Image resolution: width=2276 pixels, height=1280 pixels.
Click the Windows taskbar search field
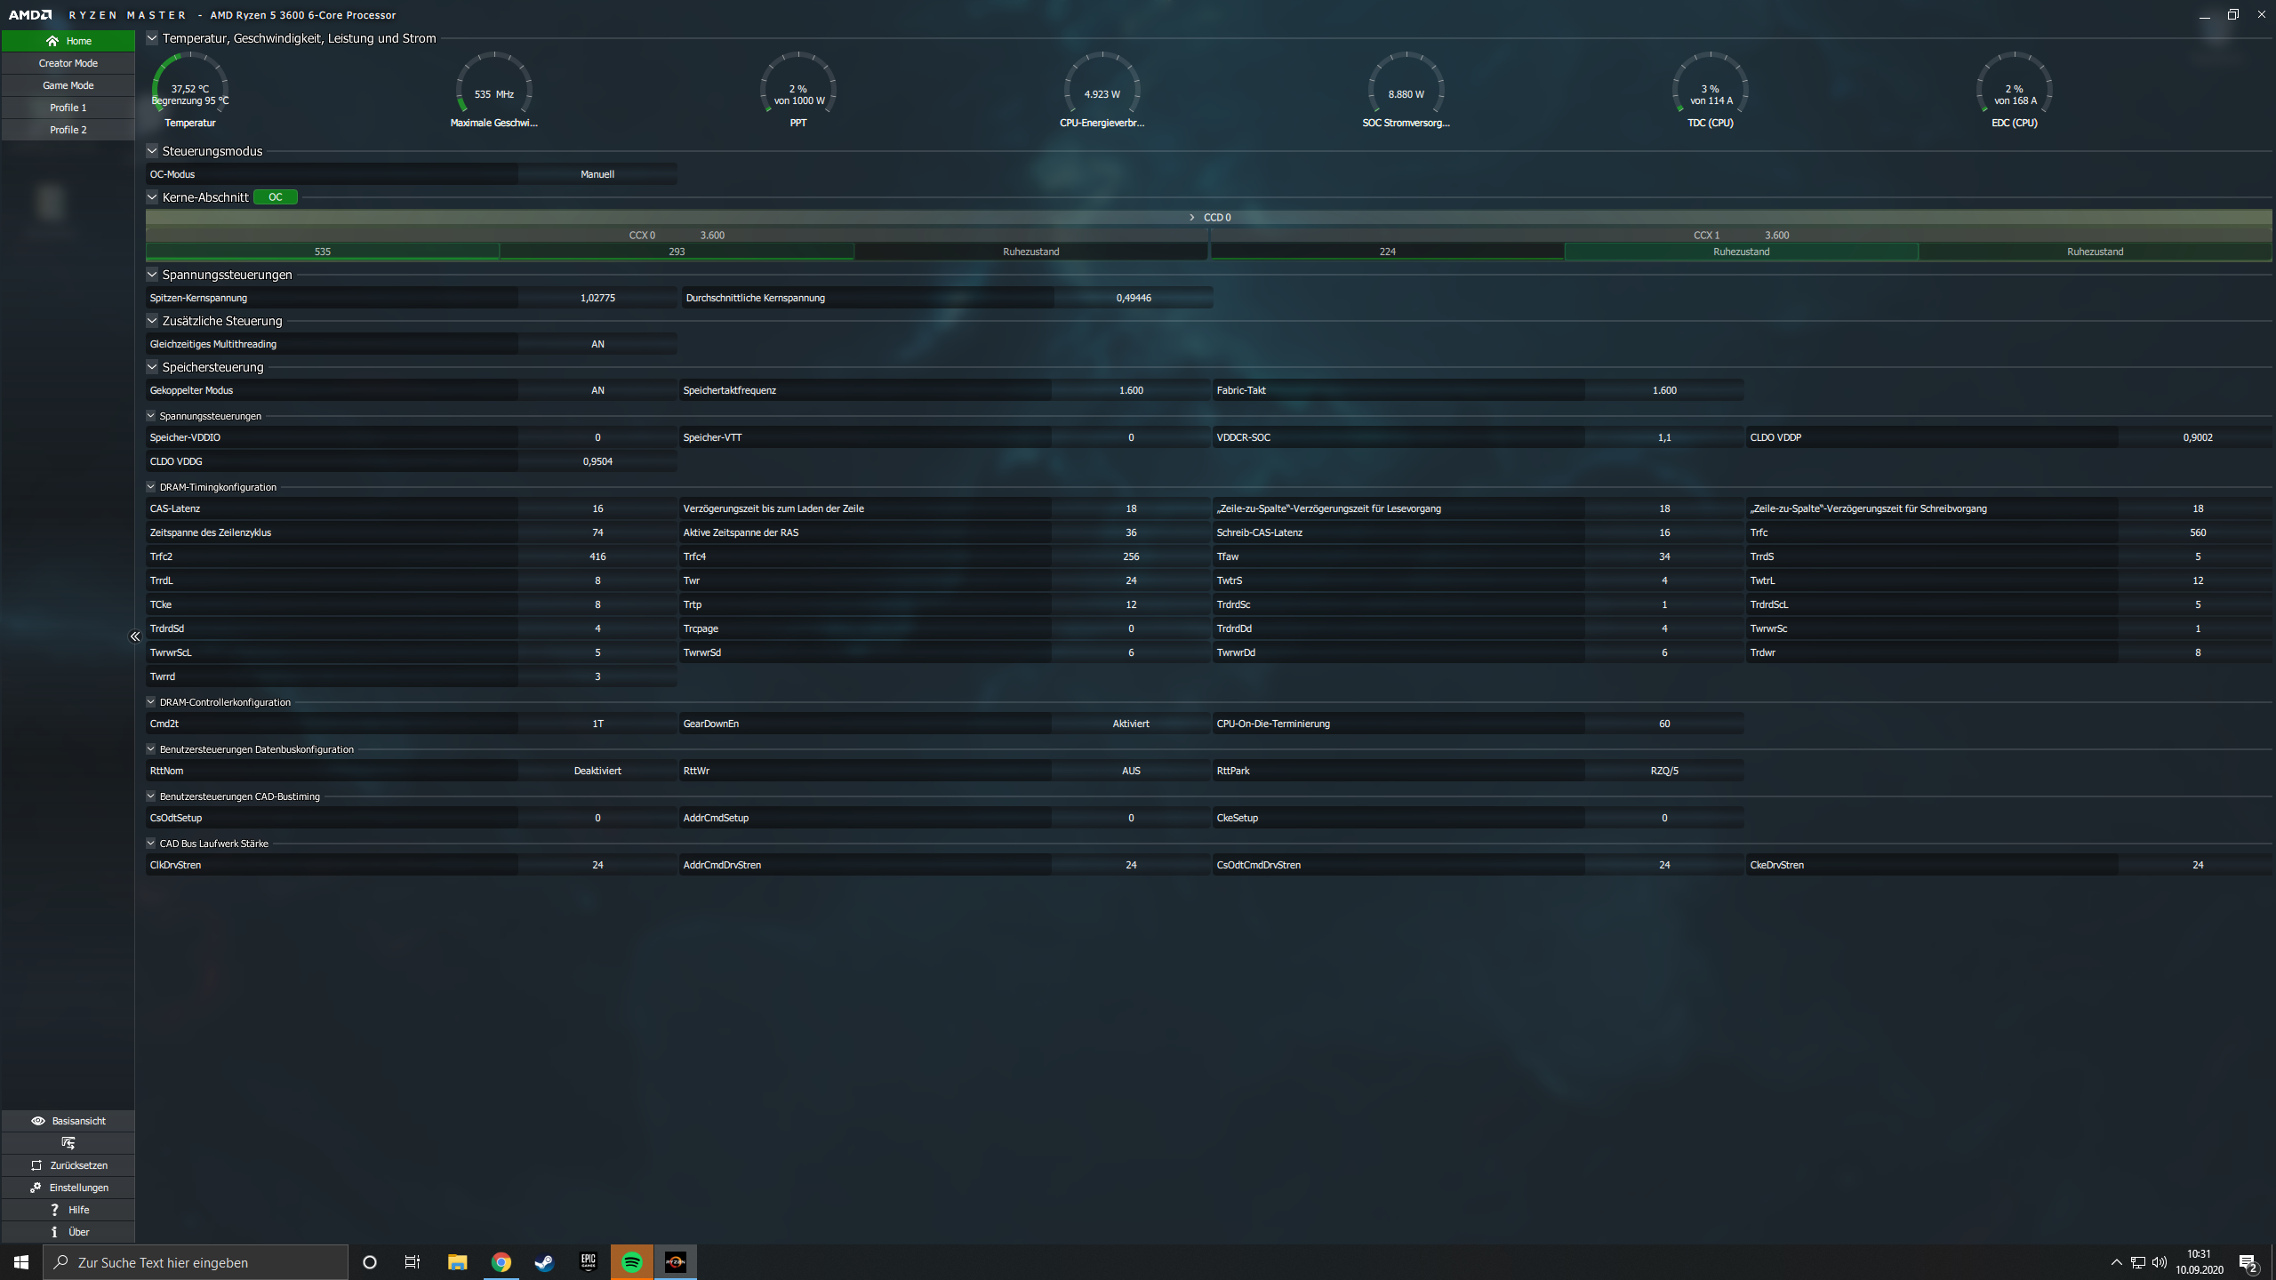point(196,1262)
